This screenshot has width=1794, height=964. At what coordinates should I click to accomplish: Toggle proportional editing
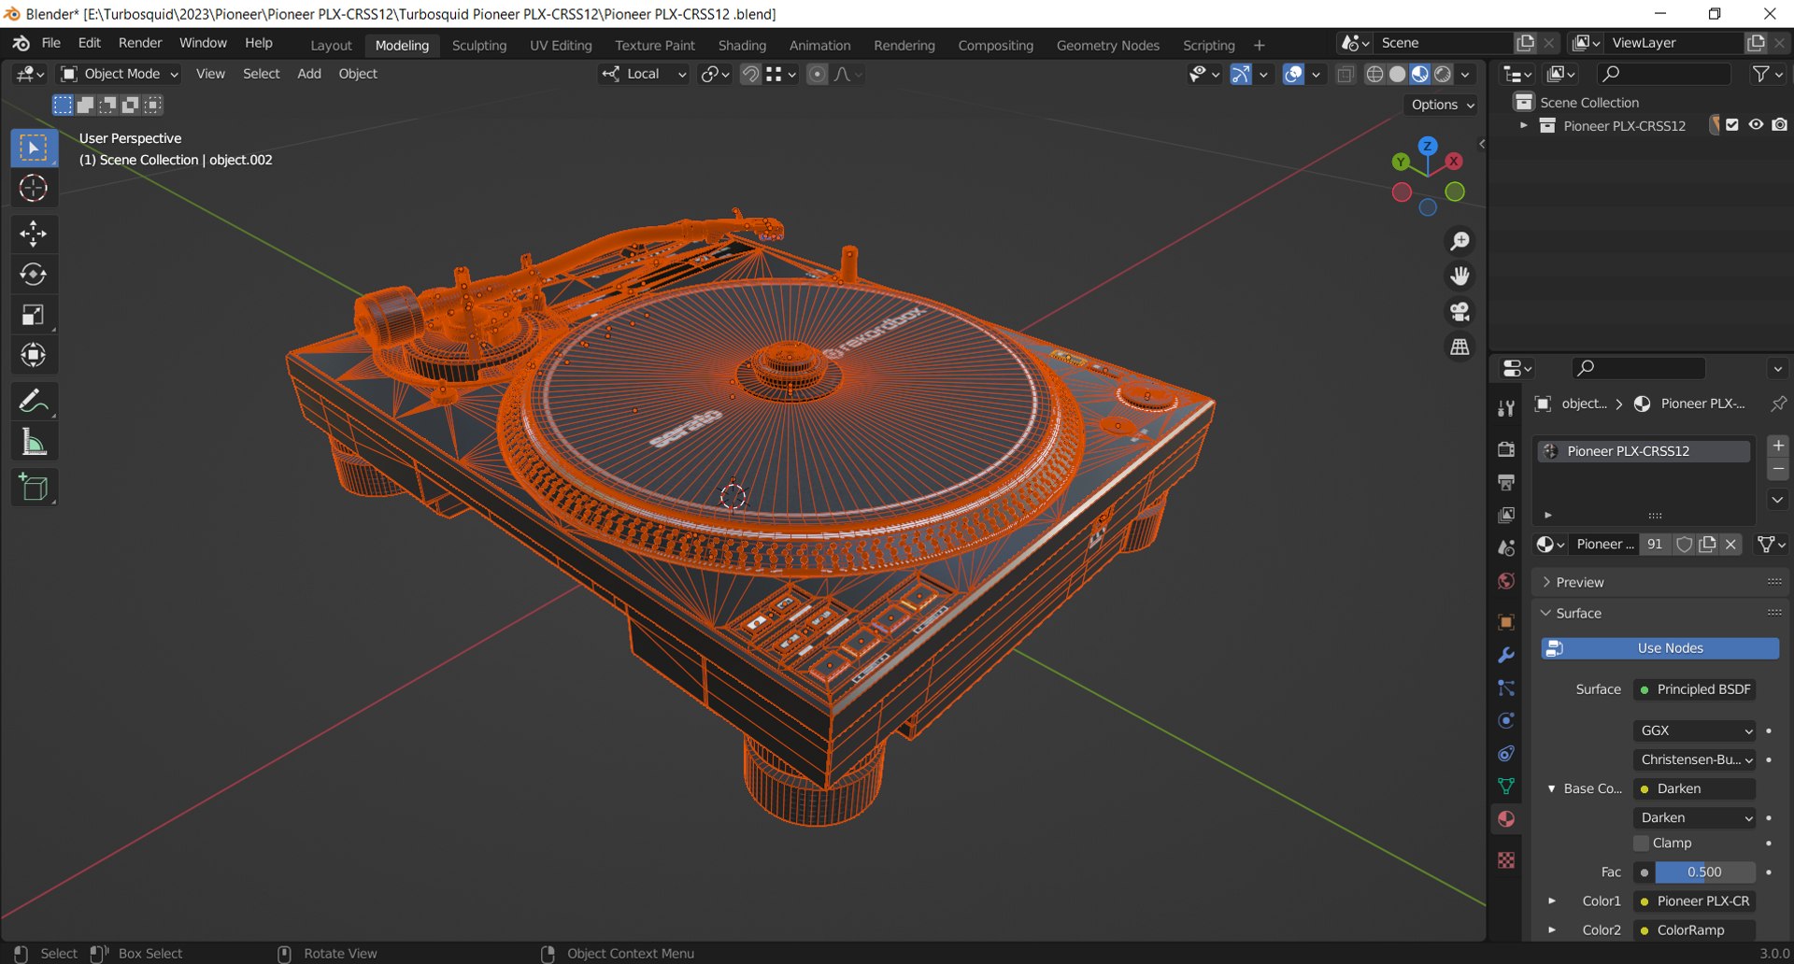point(817,74)
